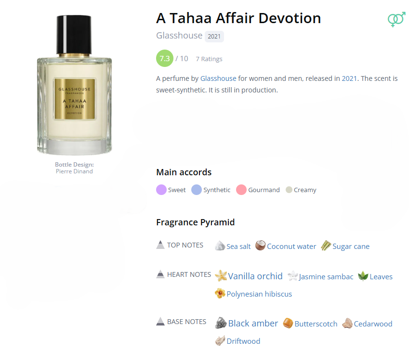
Task: Click the purple Sweet accord swatch
Action: pyautogui.click(x=161, y=190)
